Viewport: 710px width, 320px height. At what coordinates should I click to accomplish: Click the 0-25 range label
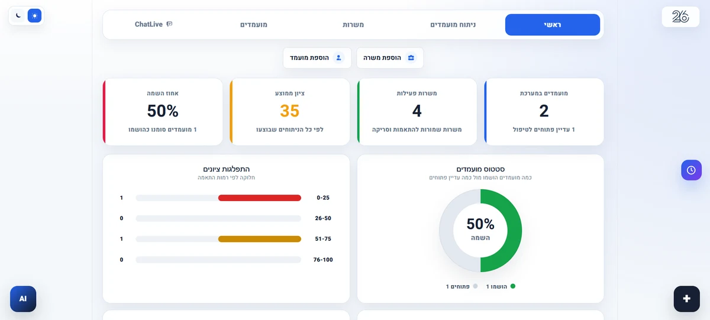pos(323,198)
